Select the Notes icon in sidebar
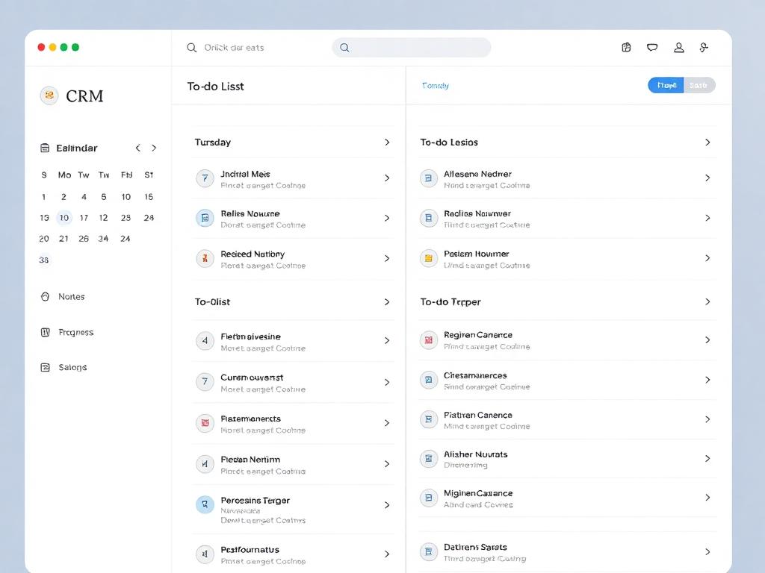This screenshot has height=573, width=765. tap(46, 296)
